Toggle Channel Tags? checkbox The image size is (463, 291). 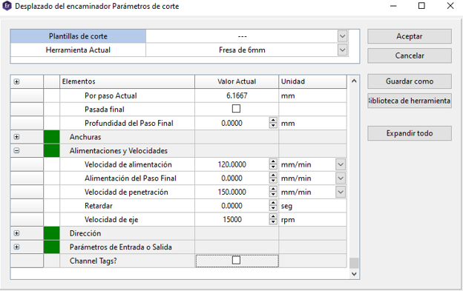236,261
